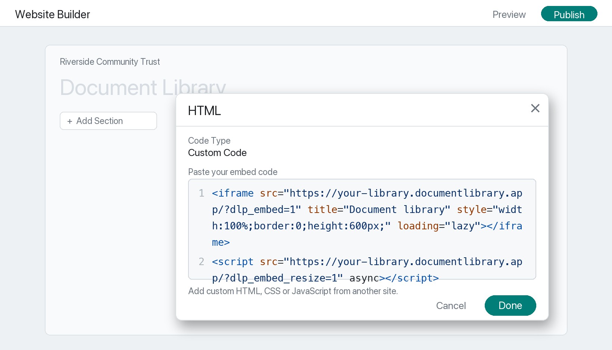The width and height of the screenshot is (612, 350).
Task: Close the HTML dialog with the X icon
Action: click(535, 108)
